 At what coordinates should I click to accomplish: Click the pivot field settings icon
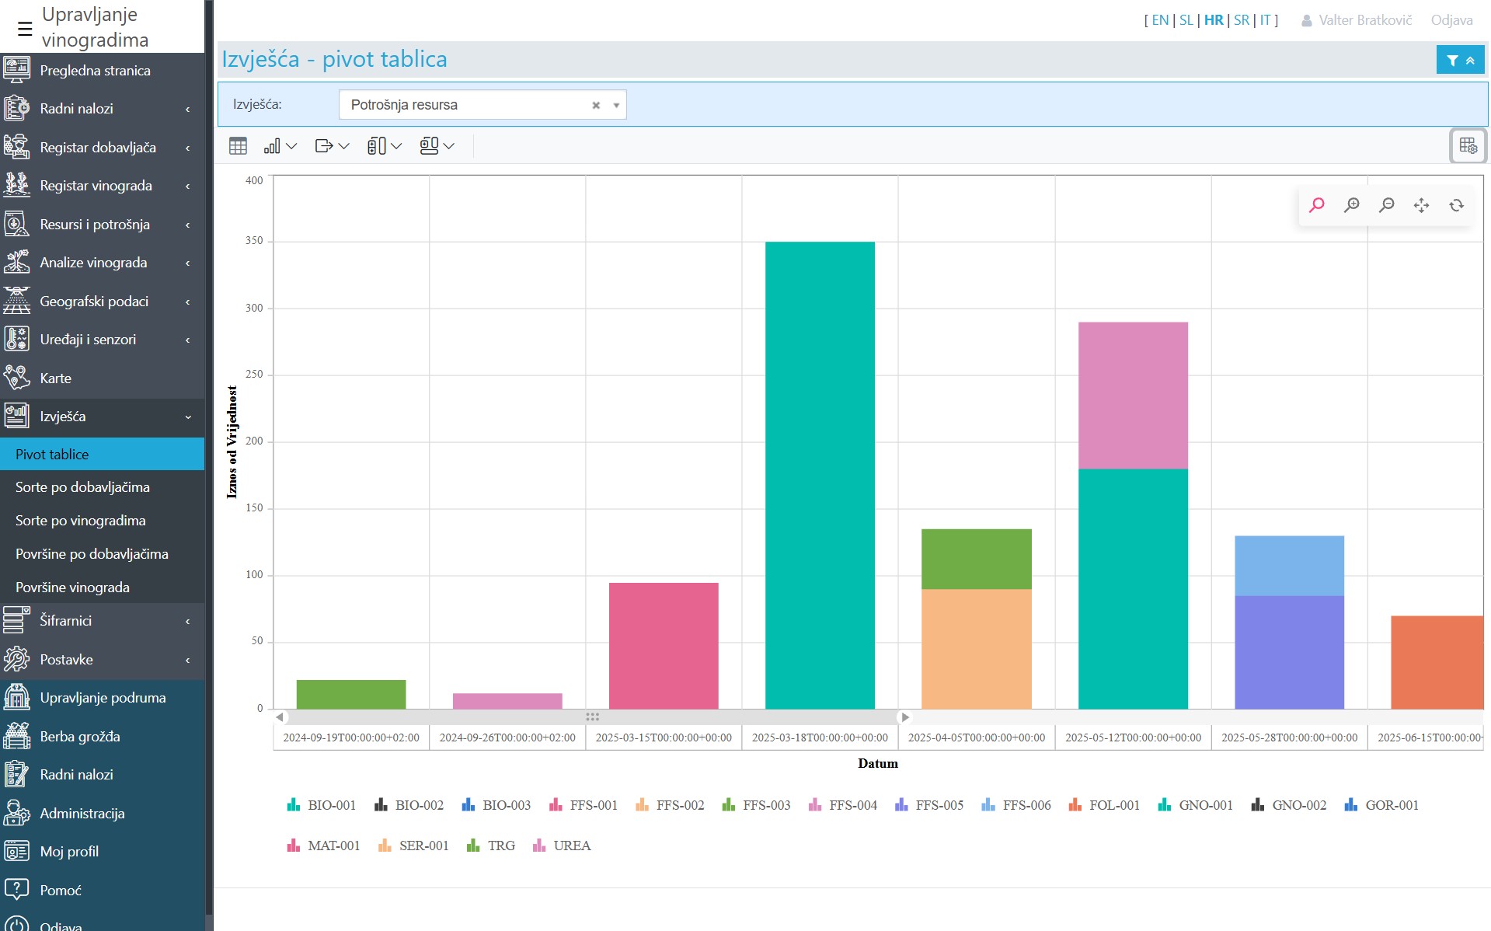[1468, 145]
